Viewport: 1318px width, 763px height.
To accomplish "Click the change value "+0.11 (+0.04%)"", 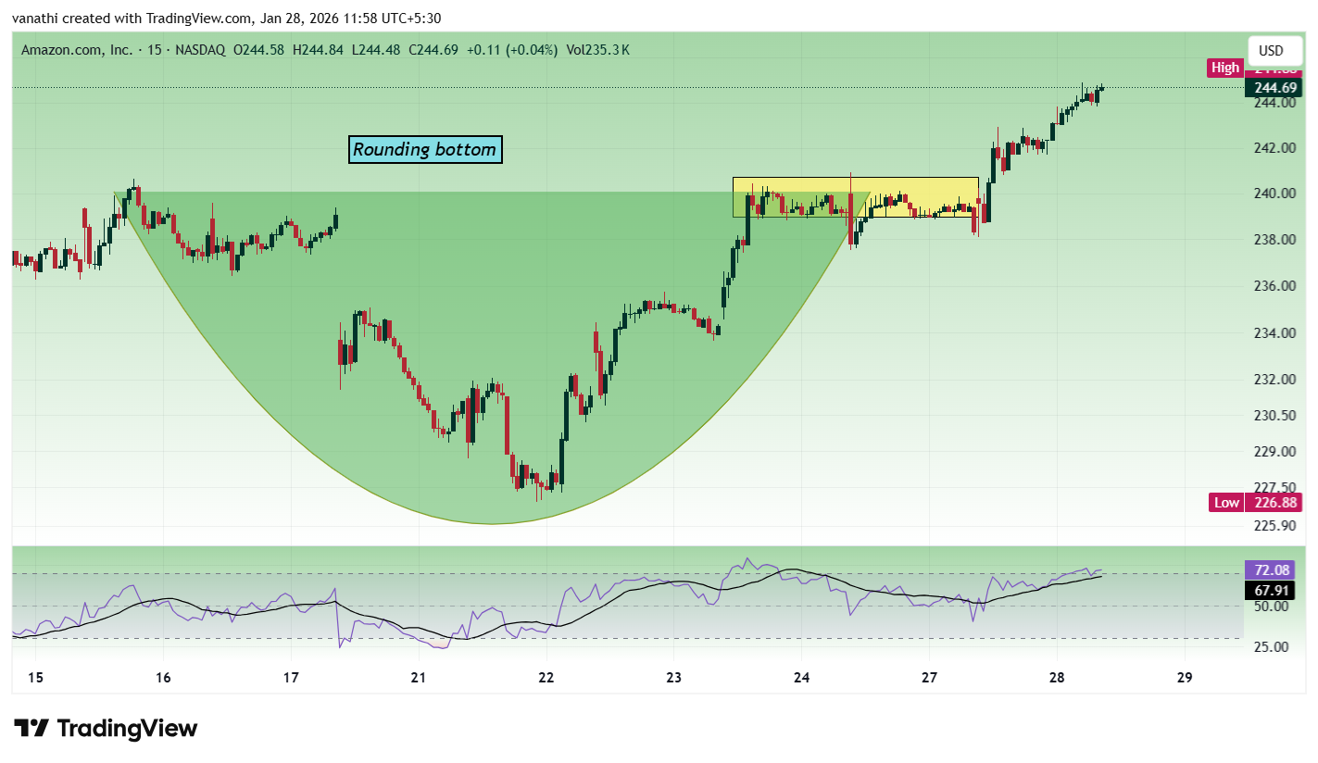I will (x=510, y=50).
